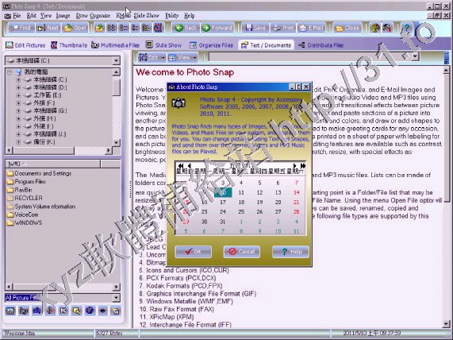Open the All Picture Files filter dropdown
This screenshot has width=453, height=340.
coord(116,298)
